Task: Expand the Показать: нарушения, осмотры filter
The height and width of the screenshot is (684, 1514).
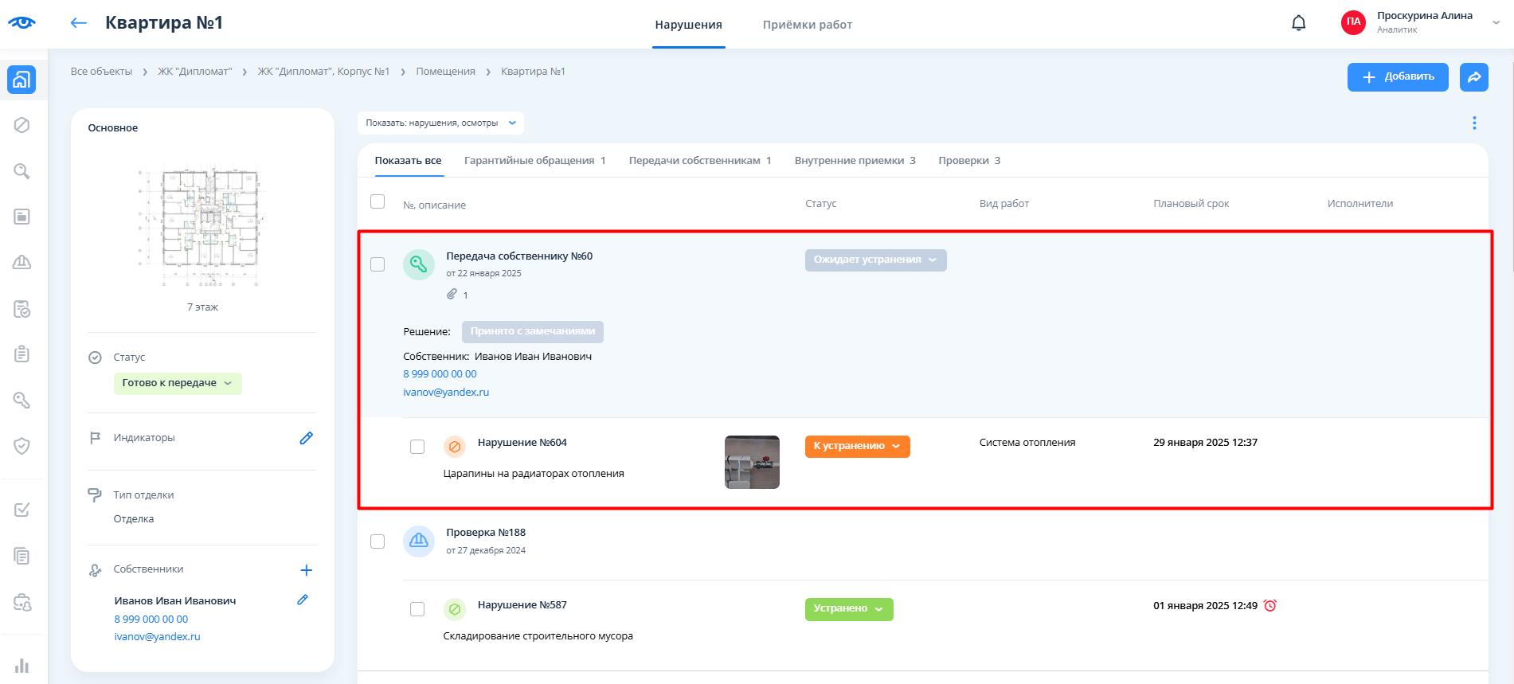Action: tap(440, 123)
